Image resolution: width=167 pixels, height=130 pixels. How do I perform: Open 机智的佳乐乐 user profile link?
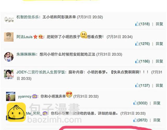28,17
